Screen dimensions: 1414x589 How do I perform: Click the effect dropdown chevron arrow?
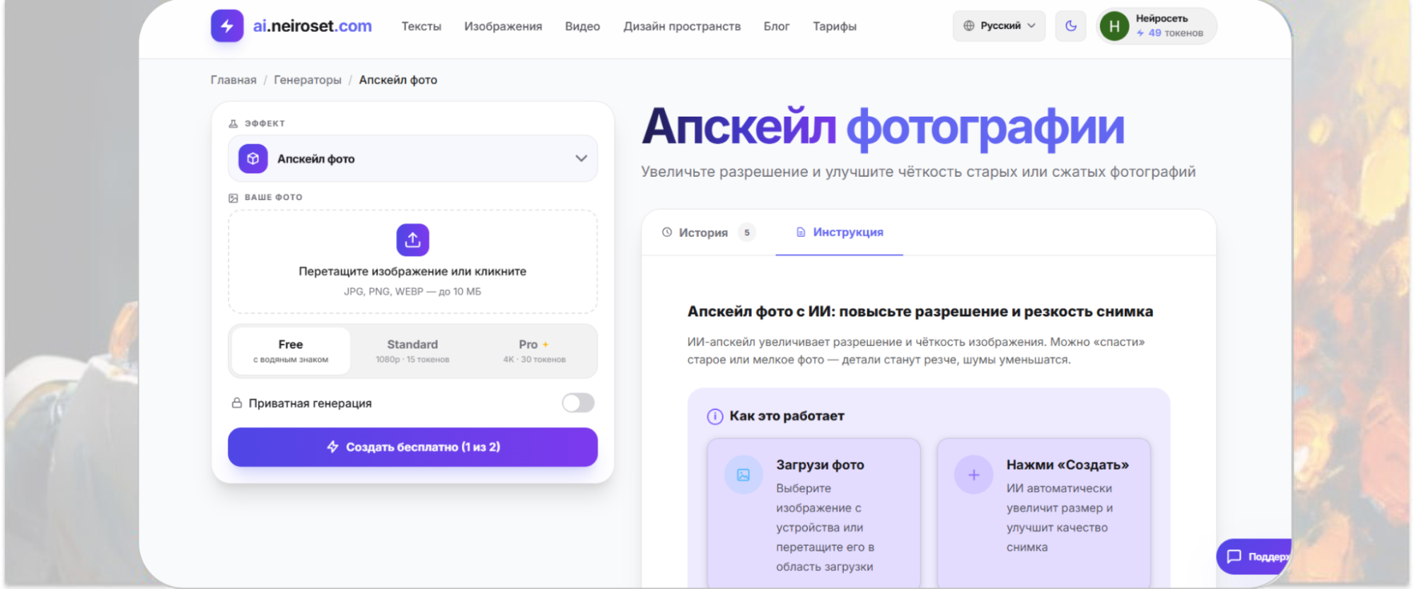pyautogui.click(x=581, y=158)
